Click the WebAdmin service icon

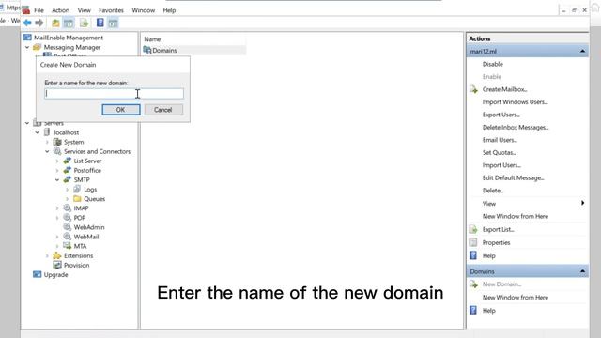67,227
